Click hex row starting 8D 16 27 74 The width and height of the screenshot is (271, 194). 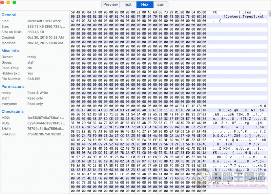click(139, 140)
